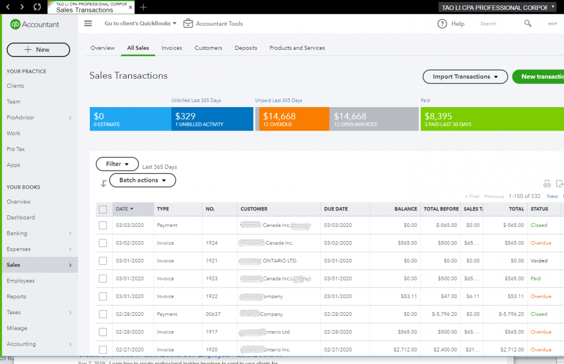
Task: Open Mileage in the sidebar
Action: point(16,328)
